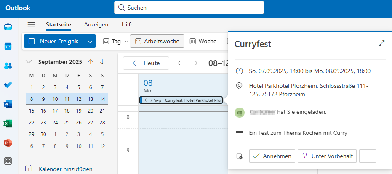
Task: Switch to the Anzeigen tab
Action: coord(96,25)
